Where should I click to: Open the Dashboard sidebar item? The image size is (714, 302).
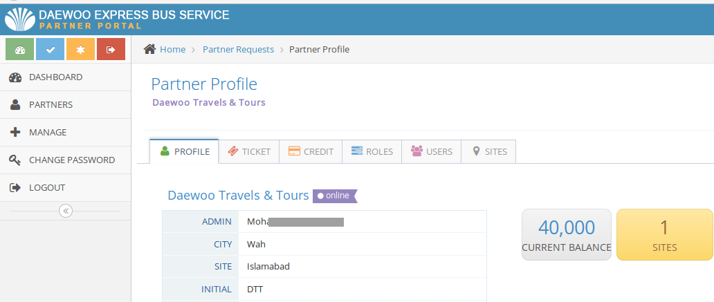(55, 77)
